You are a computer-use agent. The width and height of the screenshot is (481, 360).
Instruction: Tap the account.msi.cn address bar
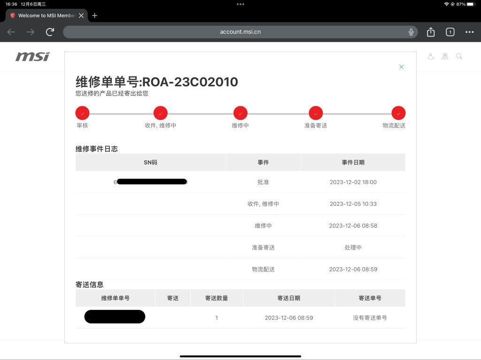[x=240, y=32]
